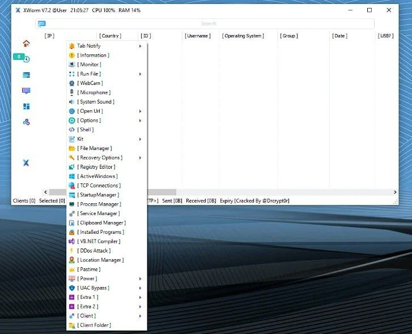The image size is (412, 334).
Task: Expand the Recovery Options submenu arrow
Action: tap(141, 158)
